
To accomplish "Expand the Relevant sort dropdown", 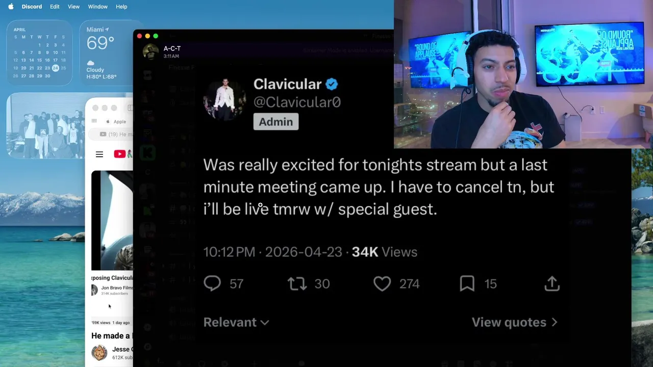I will pos(236,322).
